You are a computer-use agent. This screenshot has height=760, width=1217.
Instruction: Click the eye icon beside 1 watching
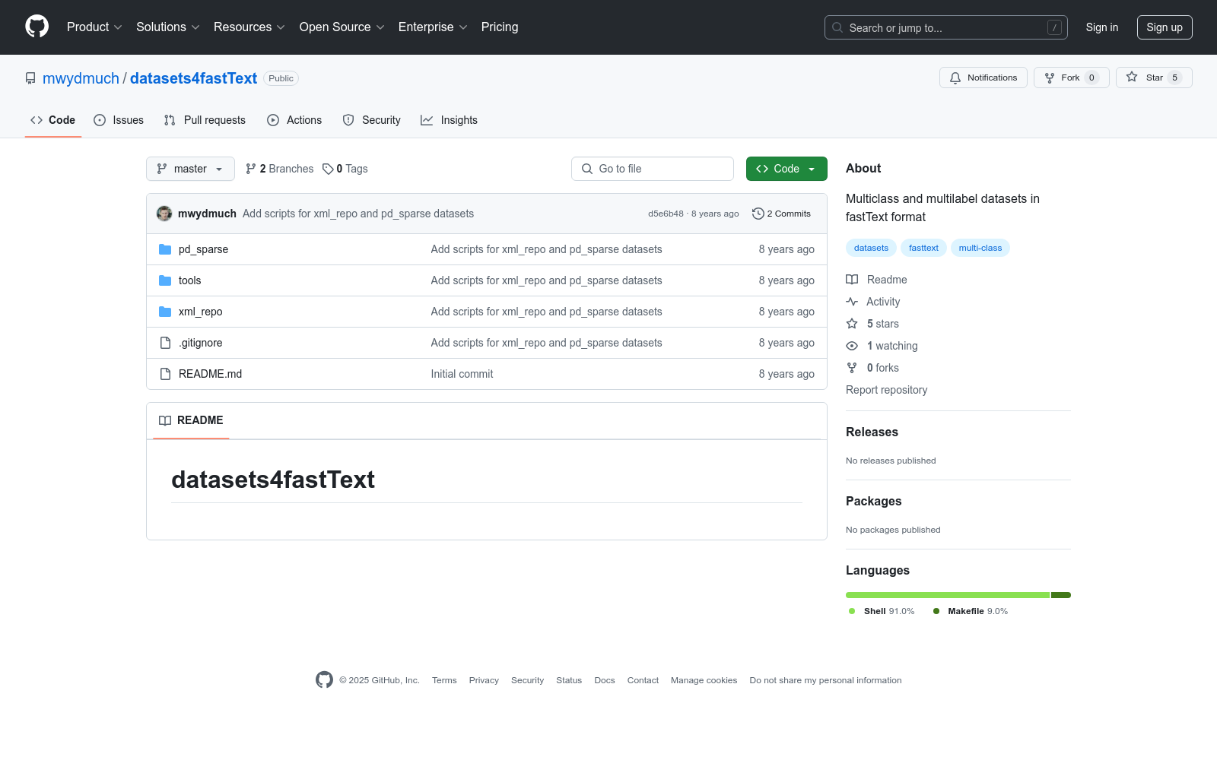click(x=852, y=346)
